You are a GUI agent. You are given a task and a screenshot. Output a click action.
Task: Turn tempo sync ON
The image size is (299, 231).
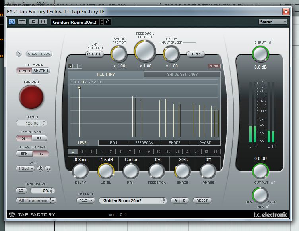(24, 139)
